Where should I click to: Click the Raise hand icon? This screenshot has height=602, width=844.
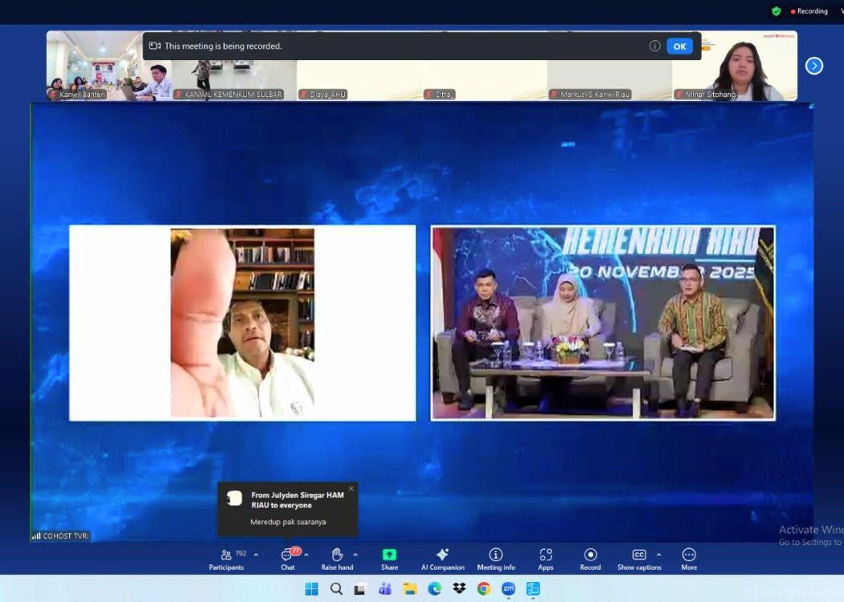click(x=337, y=559)
